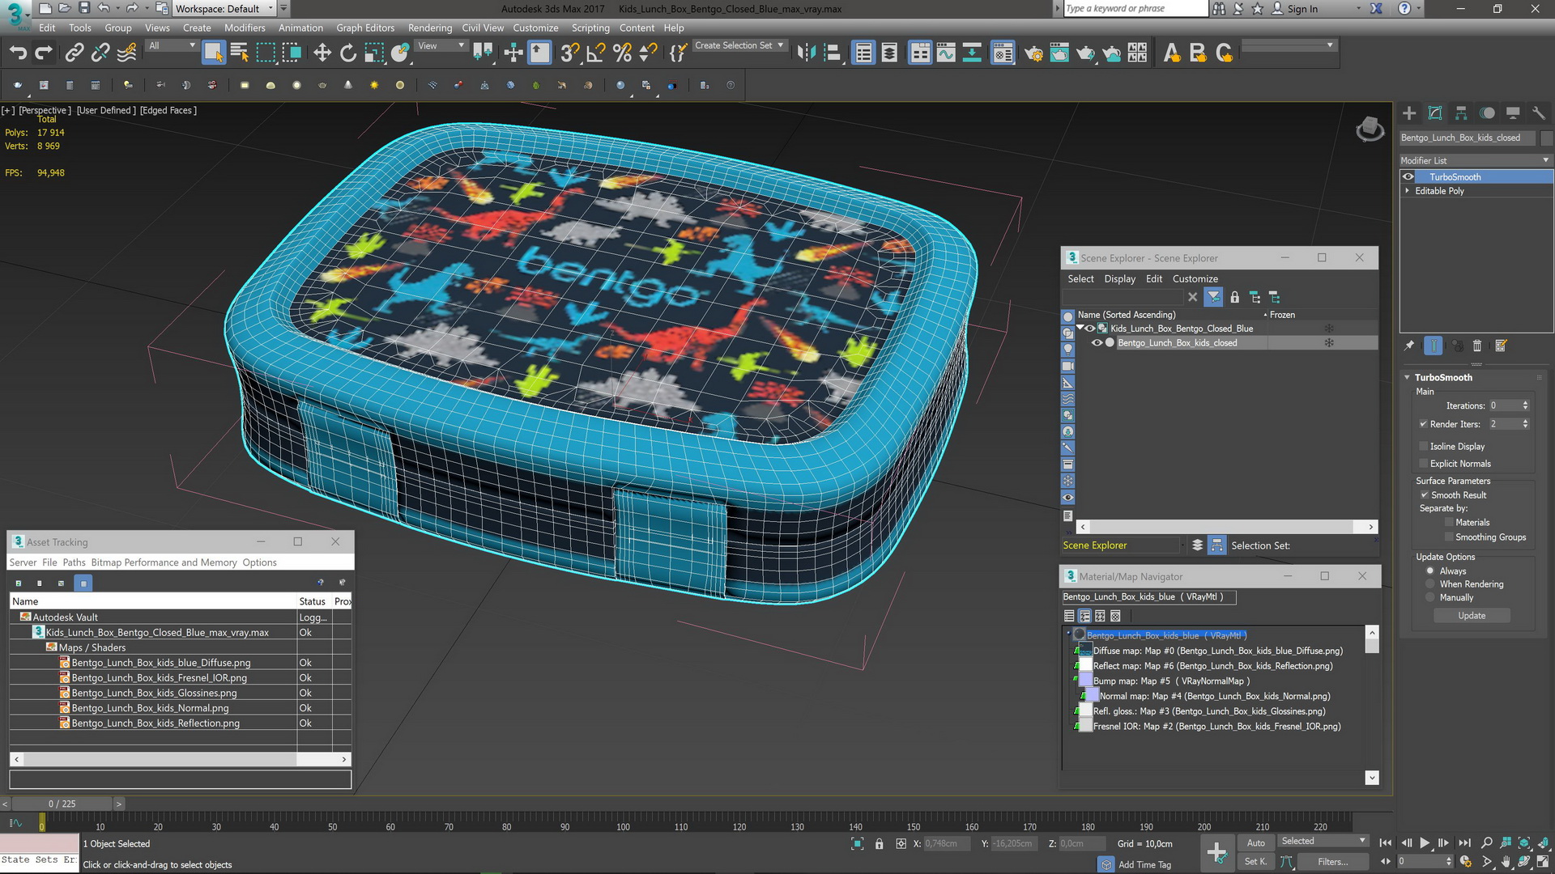
Task: Open the Create Selection Set dropdown
Action: point(739,45)
